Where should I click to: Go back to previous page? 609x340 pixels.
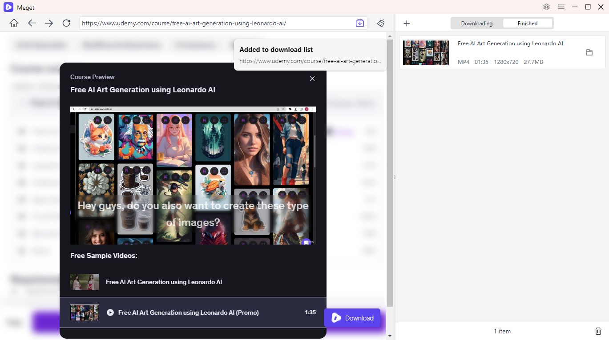32,24
